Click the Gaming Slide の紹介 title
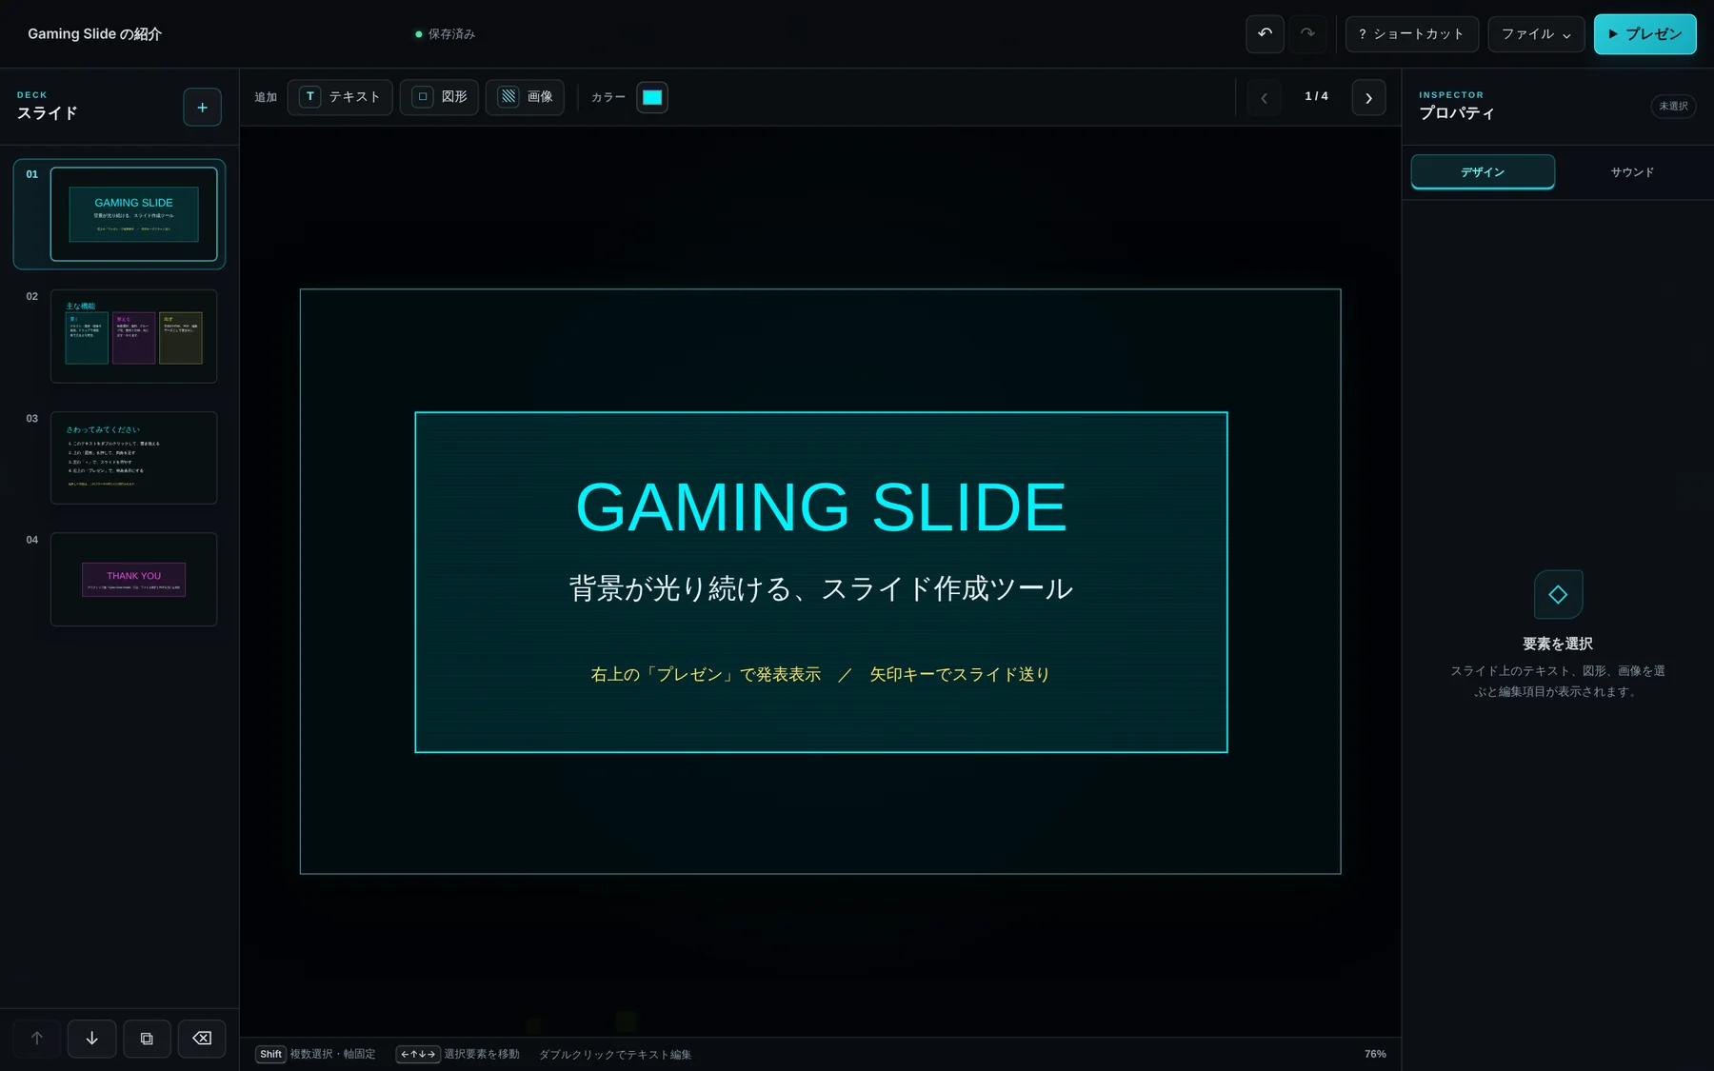This screenshot has height=1071, width=1714. [94, 34]
